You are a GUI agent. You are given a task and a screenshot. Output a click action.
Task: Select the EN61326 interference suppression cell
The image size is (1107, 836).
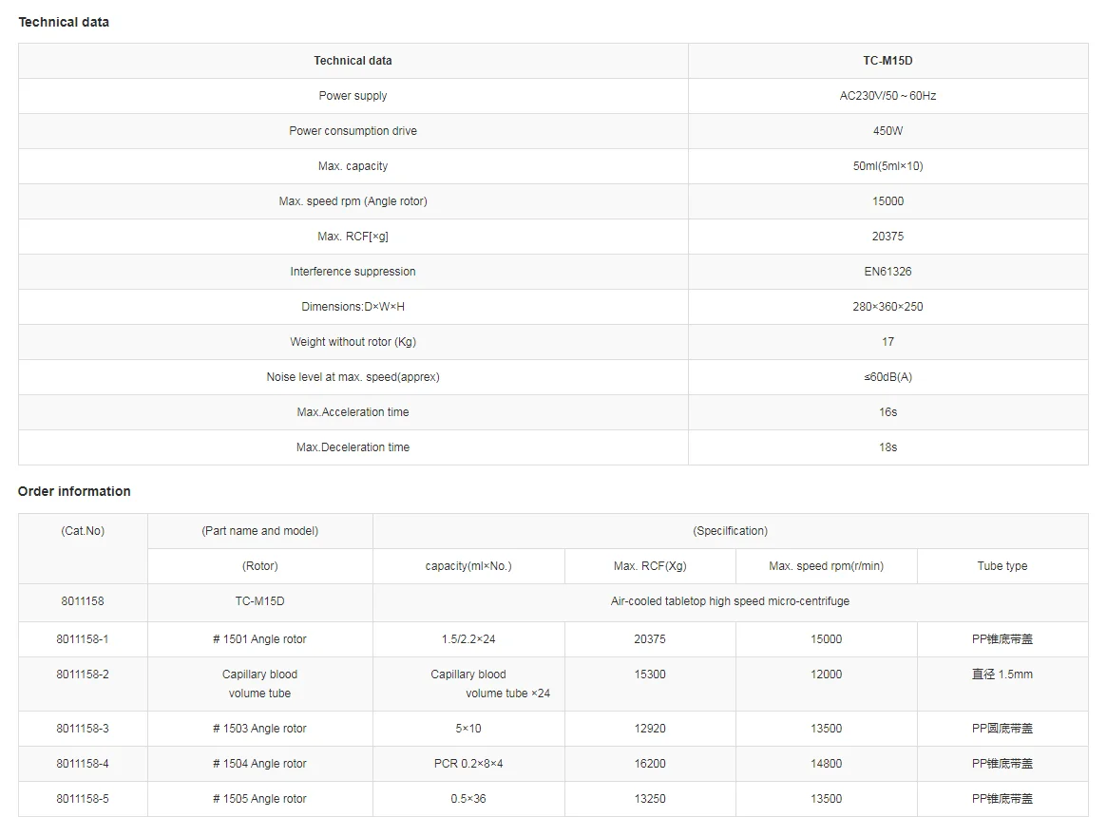pyautogui.click(x=888, y=272)
